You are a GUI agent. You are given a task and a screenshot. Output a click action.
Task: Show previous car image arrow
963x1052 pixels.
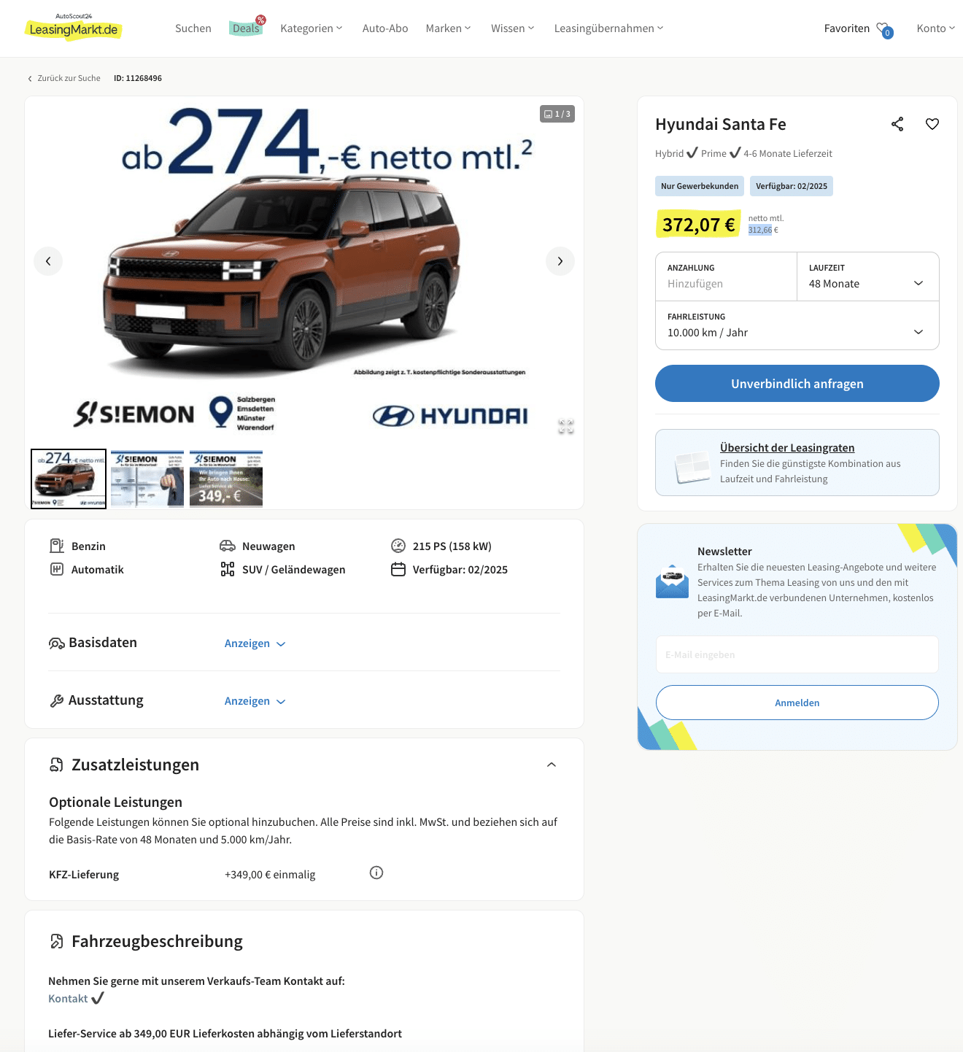pos(48,261)
